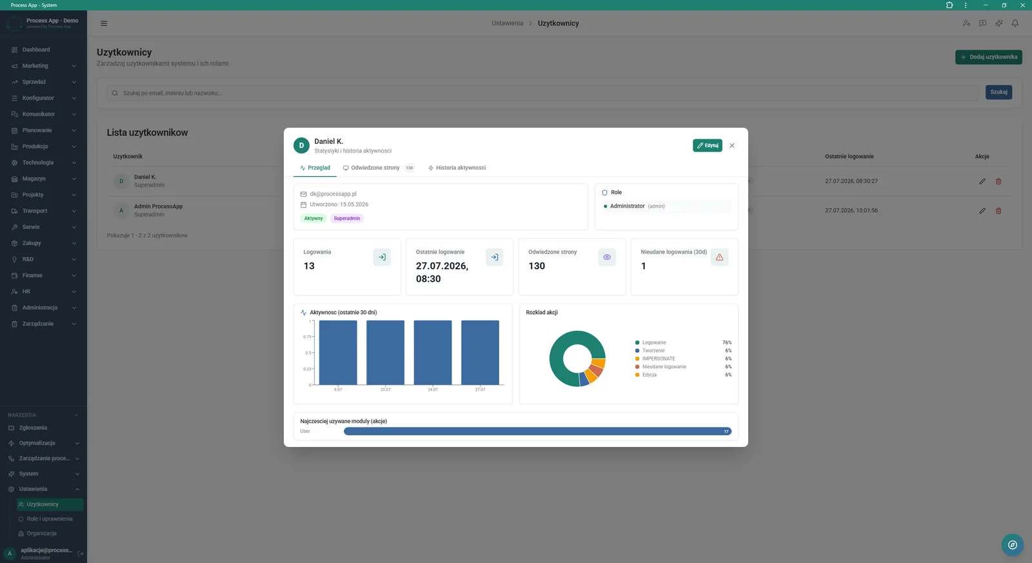Click the 27.07 bar in activity chart
The height and width of the screenshot is (563, 1032).
pyautogui.click(x=480, y=353)
